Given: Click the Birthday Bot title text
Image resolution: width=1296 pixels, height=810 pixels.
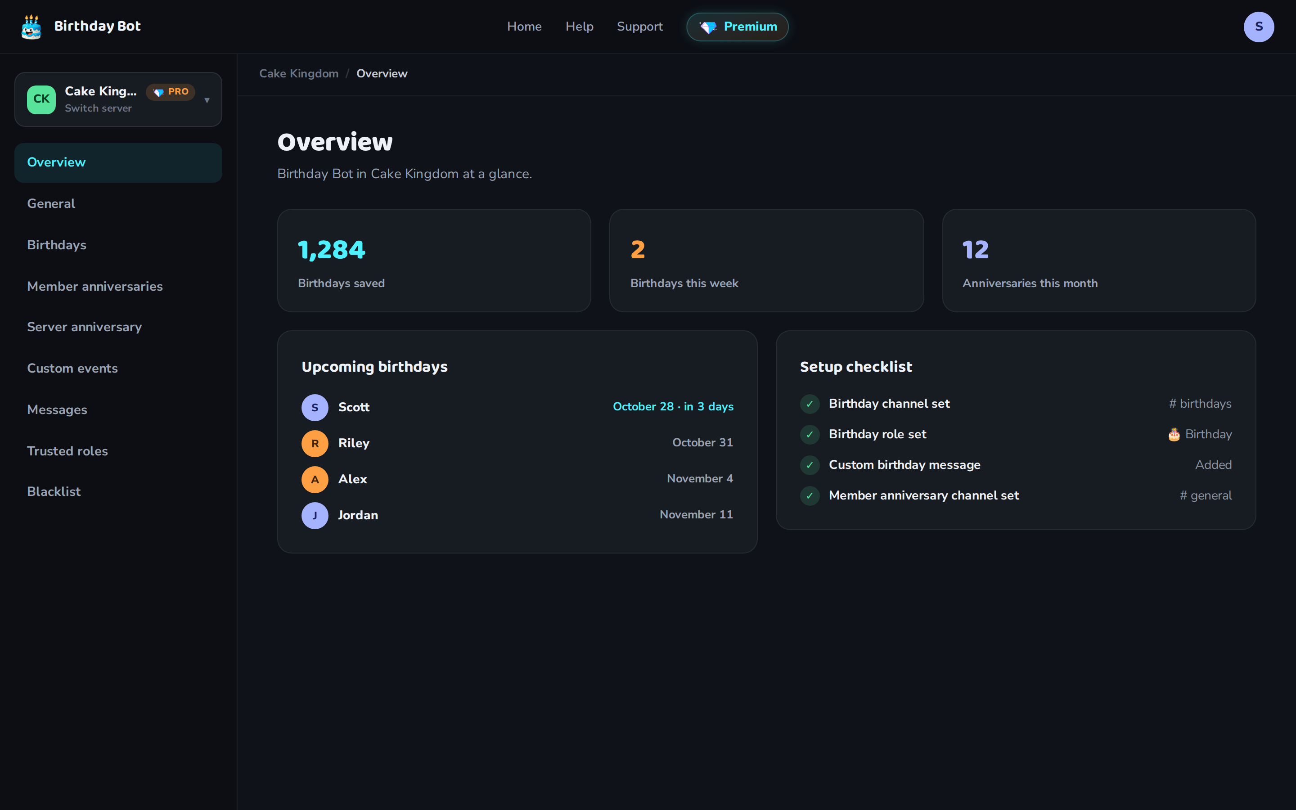Looking at the screenshot, I should pyautogui.click(x=98, y=26).
